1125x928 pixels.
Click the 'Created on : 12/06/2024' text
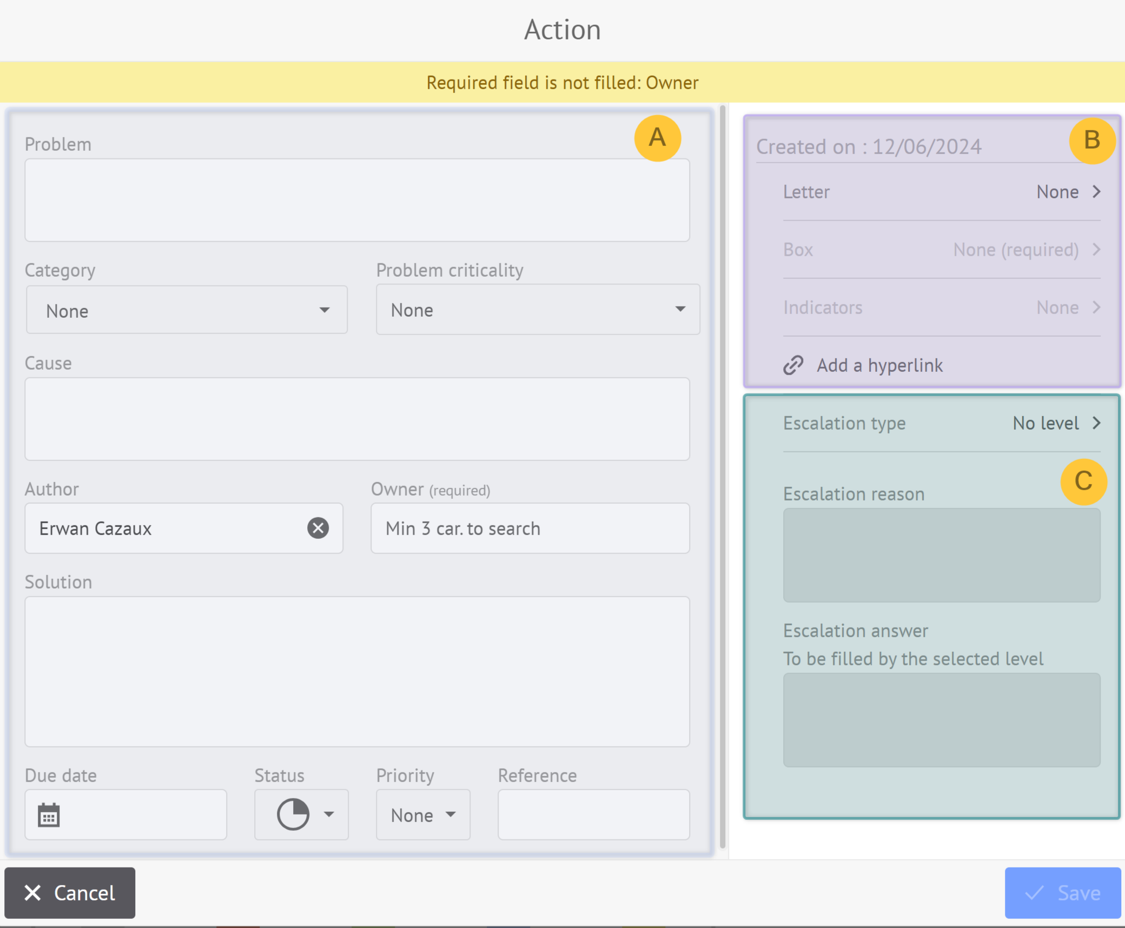pyautogui.click(x=869, y=146)
